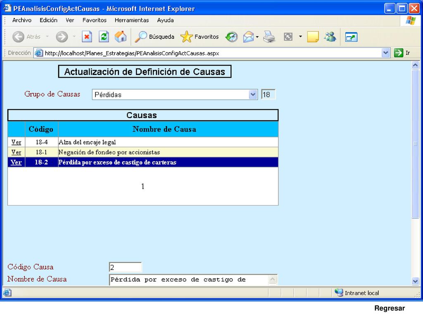Click the blue window toolbar icon
This screenshot has width=423, height=317.
click(x=351, y=37)
